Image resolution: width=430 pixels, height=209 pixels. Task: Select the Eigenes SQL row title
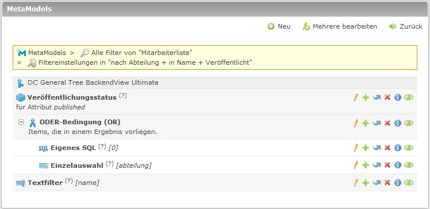pos(73,148)
